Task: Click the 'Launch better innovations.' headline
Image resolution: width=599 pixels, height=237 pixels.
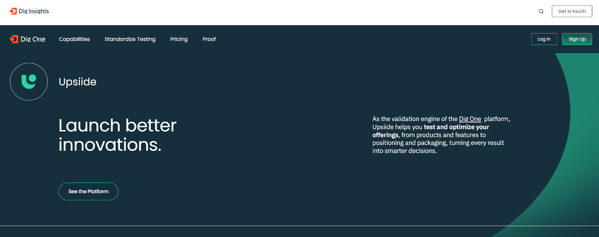Action: pyautogui.click(x=117, y=135)
